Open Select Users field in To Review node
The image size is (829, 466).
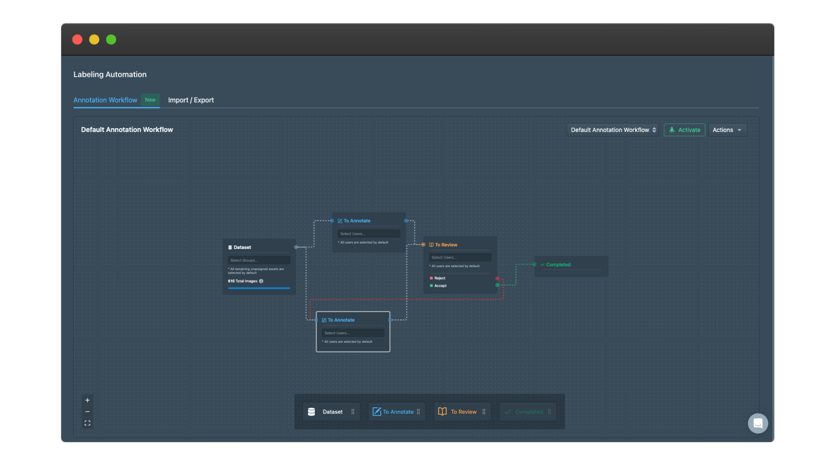pyautogui.click(x=460, y=258)
